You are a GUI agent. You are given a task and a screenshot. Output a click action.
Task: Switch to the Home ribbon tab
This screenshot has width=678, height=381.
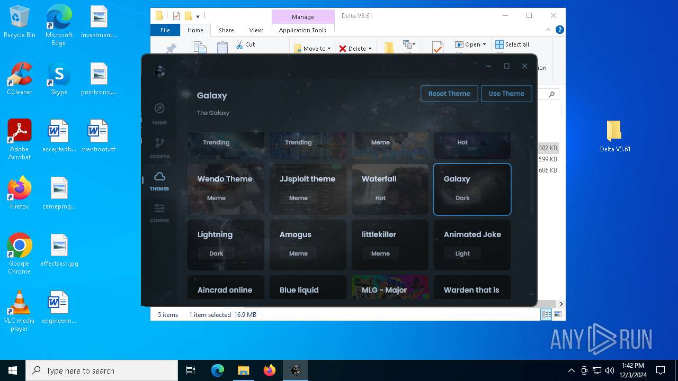(x=195, y=30)
